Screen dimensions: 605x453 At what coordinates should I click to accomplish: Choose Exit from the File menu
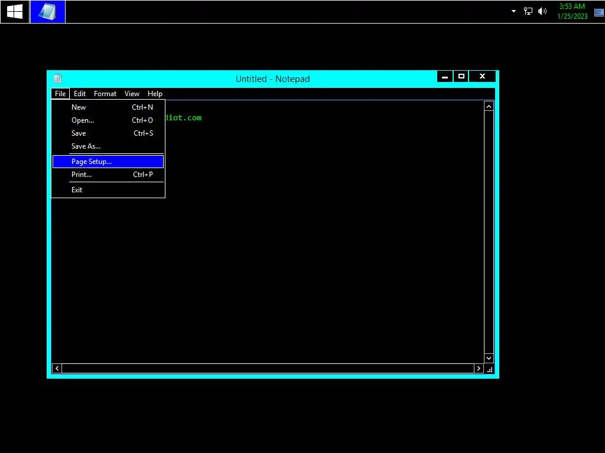108,190
